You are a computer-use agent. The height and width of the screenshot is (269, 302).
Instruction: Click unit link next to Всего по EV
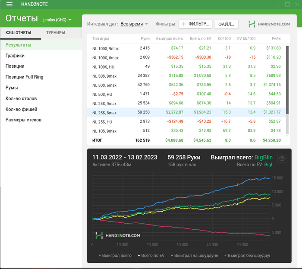click(x=268, y=165)
